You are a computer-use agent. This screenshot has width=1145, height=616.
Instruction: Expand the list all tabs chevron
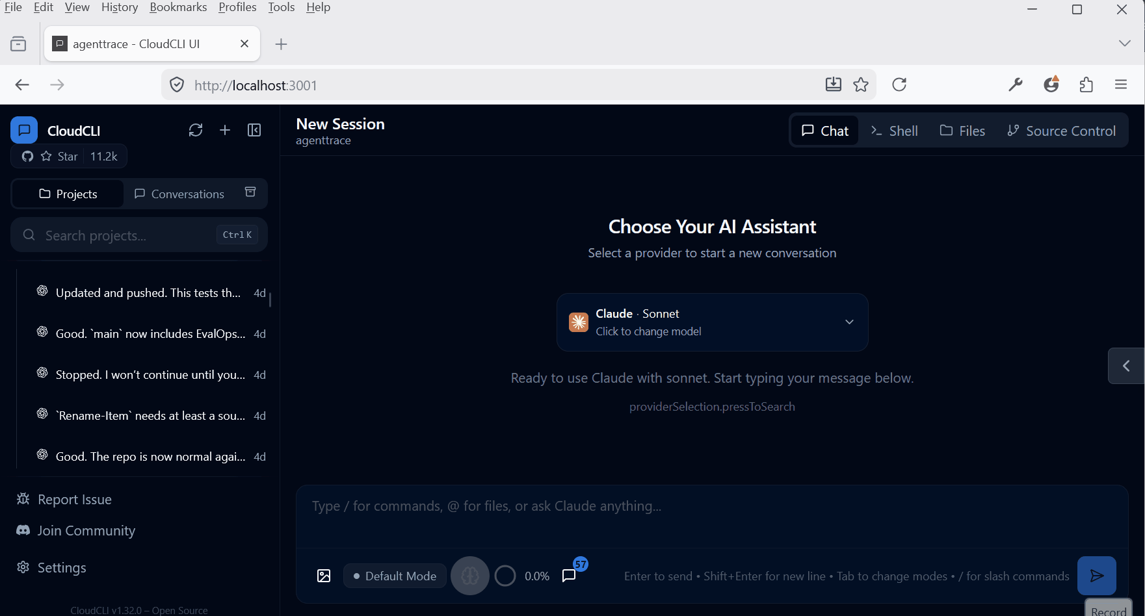pyautogui.click(x=1125, y=43)
